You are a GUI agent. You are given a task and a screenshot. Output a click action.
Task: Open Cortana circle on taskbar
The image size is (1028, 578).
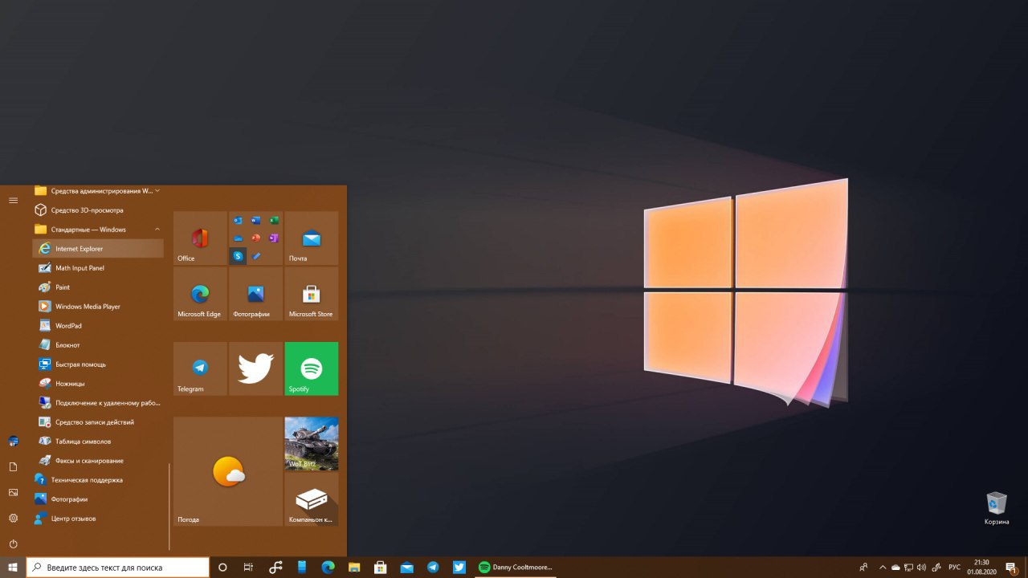[222, 568]
